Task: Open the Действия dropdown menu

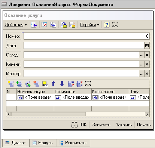Action: pyautogui.click(x=16, y=25)
